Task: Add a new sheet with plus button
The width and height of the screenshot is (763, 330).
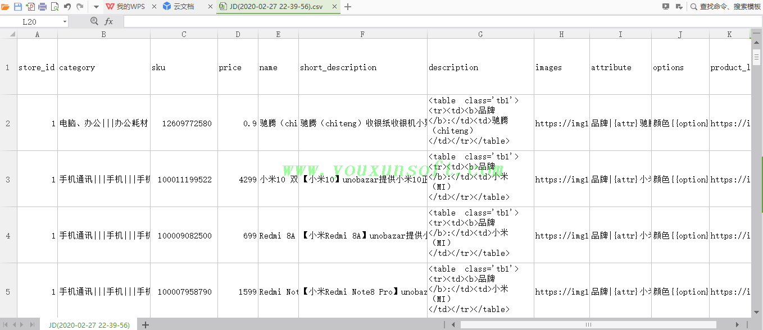Action: 146,325
